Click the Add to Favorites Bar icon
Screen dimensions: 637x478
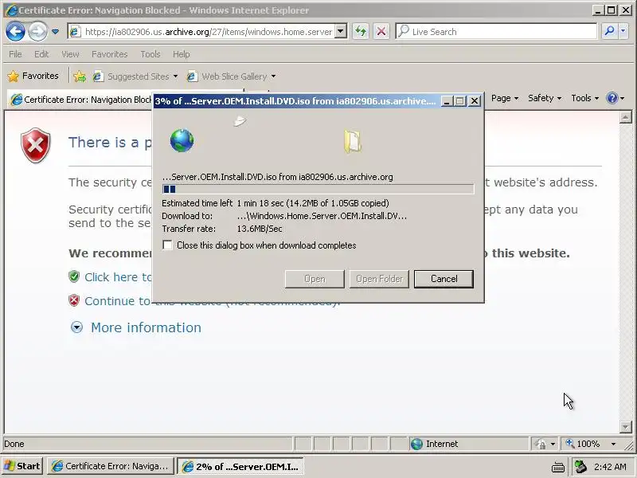[80, 76]
